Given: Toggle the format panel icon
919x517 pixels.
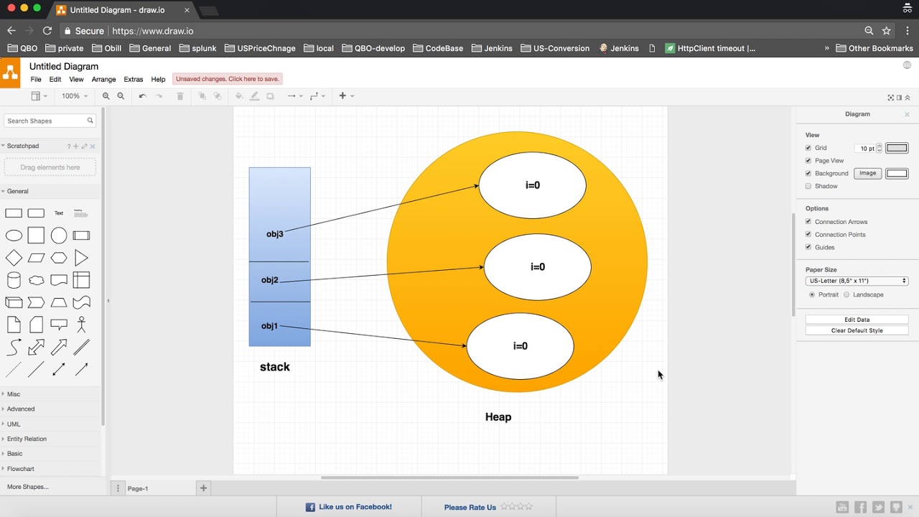Looking at the screenshot, I should click(x=899, y=98).
